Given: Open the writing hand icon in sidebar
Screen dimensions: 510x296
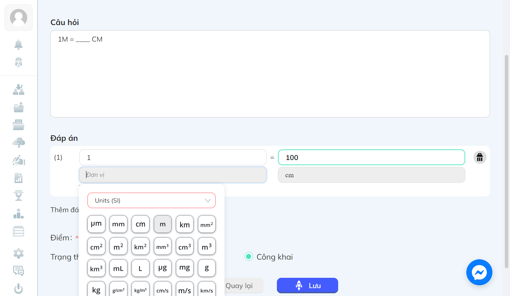Looking at the screenshot, I should [x=19, y=160].
